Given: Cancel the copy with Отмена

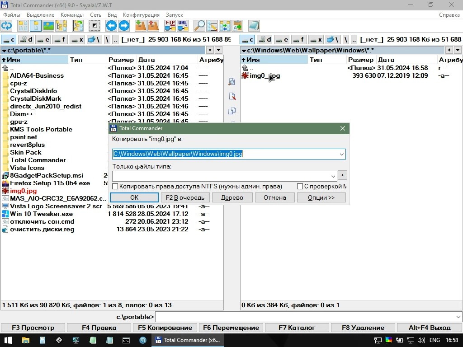Looking at the screenshot, I should [275, 198].
